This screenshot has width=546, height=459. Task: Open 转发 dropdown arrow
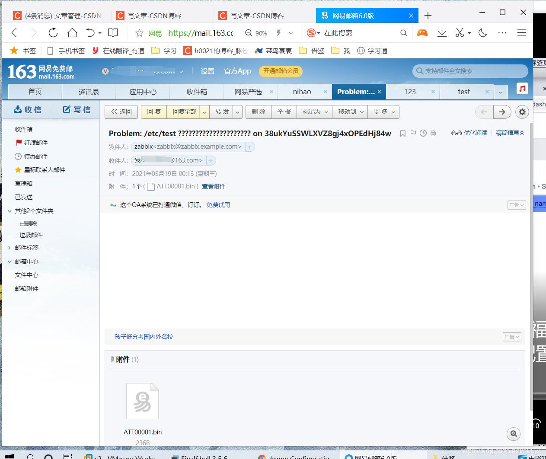tap(237, 112)
